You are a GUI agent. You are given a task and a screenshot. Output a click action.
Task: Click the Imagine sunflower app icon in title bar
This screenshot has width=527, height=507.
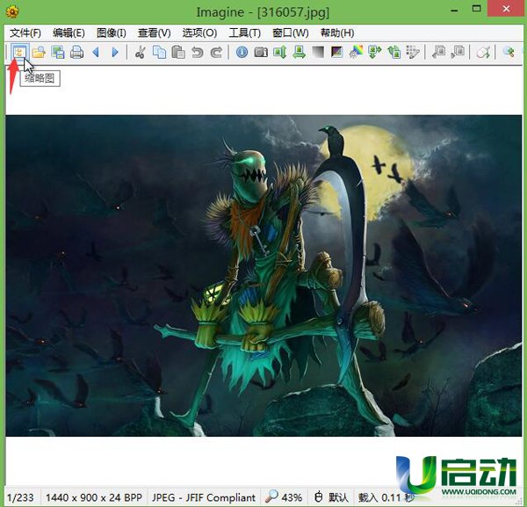12,12
